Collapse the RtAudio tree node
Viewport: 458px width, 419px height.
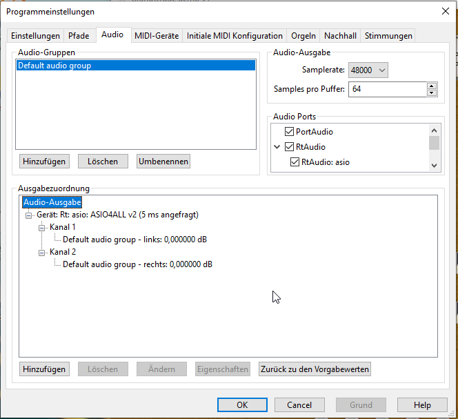[277, 147]
